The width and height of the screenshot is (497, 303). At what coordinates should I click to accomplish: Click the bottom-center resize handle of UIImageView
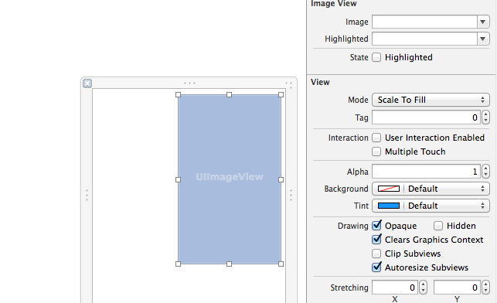[229, 264]
